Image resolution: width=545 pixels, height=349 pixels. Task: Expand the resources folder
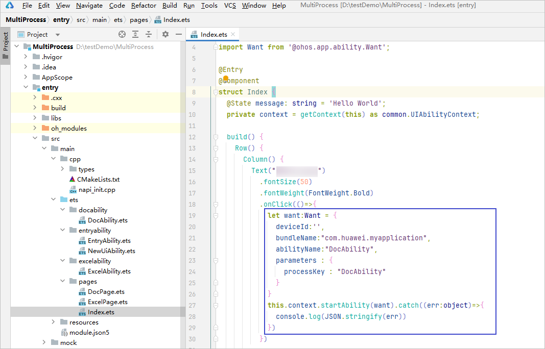(x=54, y=322)
